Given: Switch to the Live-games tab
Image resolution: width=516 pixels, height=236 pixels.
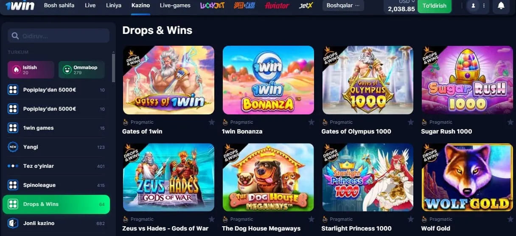Looking at the screenshot, I should coord(175,6).
